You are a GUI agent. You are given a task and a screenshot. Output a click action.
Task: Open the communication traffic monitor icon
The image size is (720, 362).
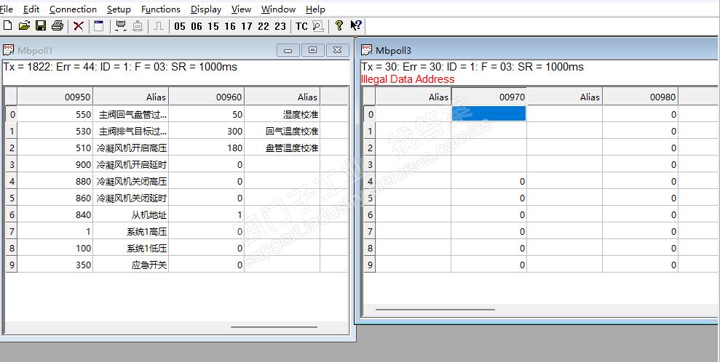pos(318,26)
